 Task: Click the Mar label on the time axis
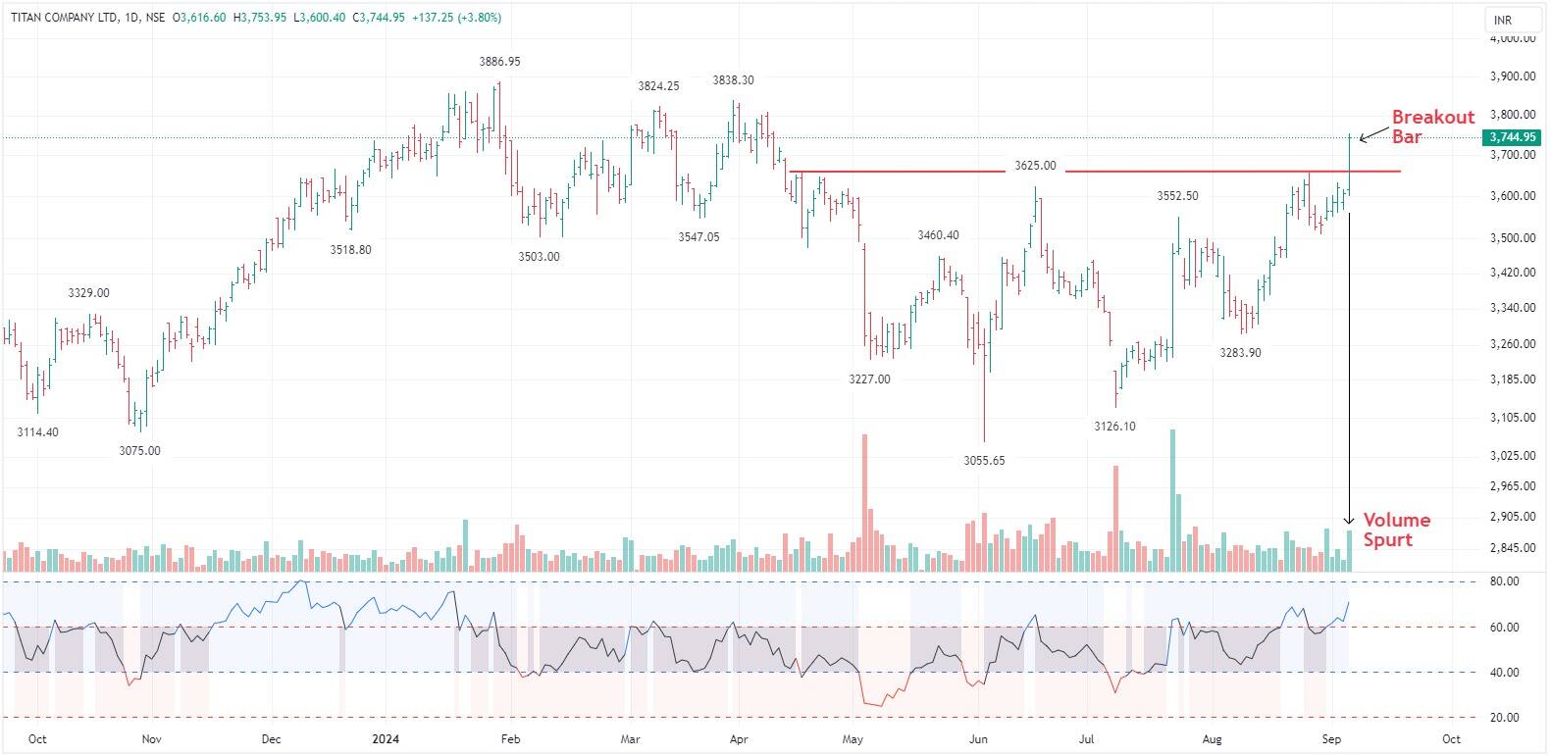pyautogui.click(x=631, y=739)
